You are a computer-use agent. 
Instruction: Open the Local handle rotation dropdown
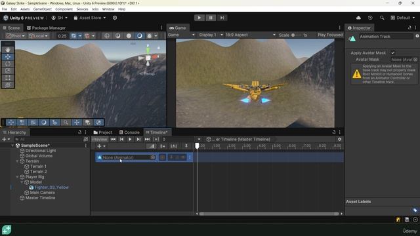[x=38, y=36]
